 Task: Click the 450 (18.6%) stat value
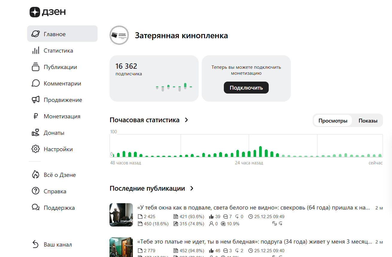point(156,224)
